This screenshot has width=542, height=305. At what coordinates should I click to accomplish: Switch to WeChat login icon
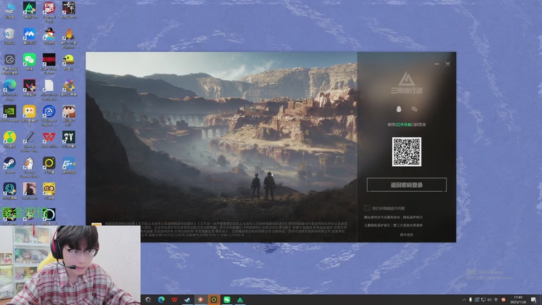pos(415,109)
